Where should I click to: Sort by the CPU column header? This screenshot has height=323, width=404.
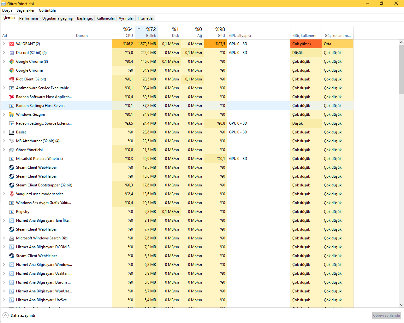click(x=123, y=32)
